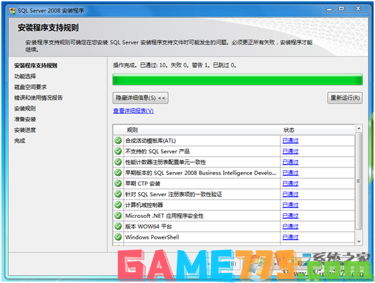
Task: Click the SQL Server setup title bar icon
Action: point(12,11)
